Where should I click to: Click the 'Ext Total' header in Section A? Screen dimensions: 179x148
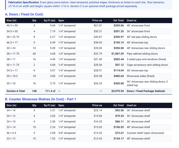point(118,20)
